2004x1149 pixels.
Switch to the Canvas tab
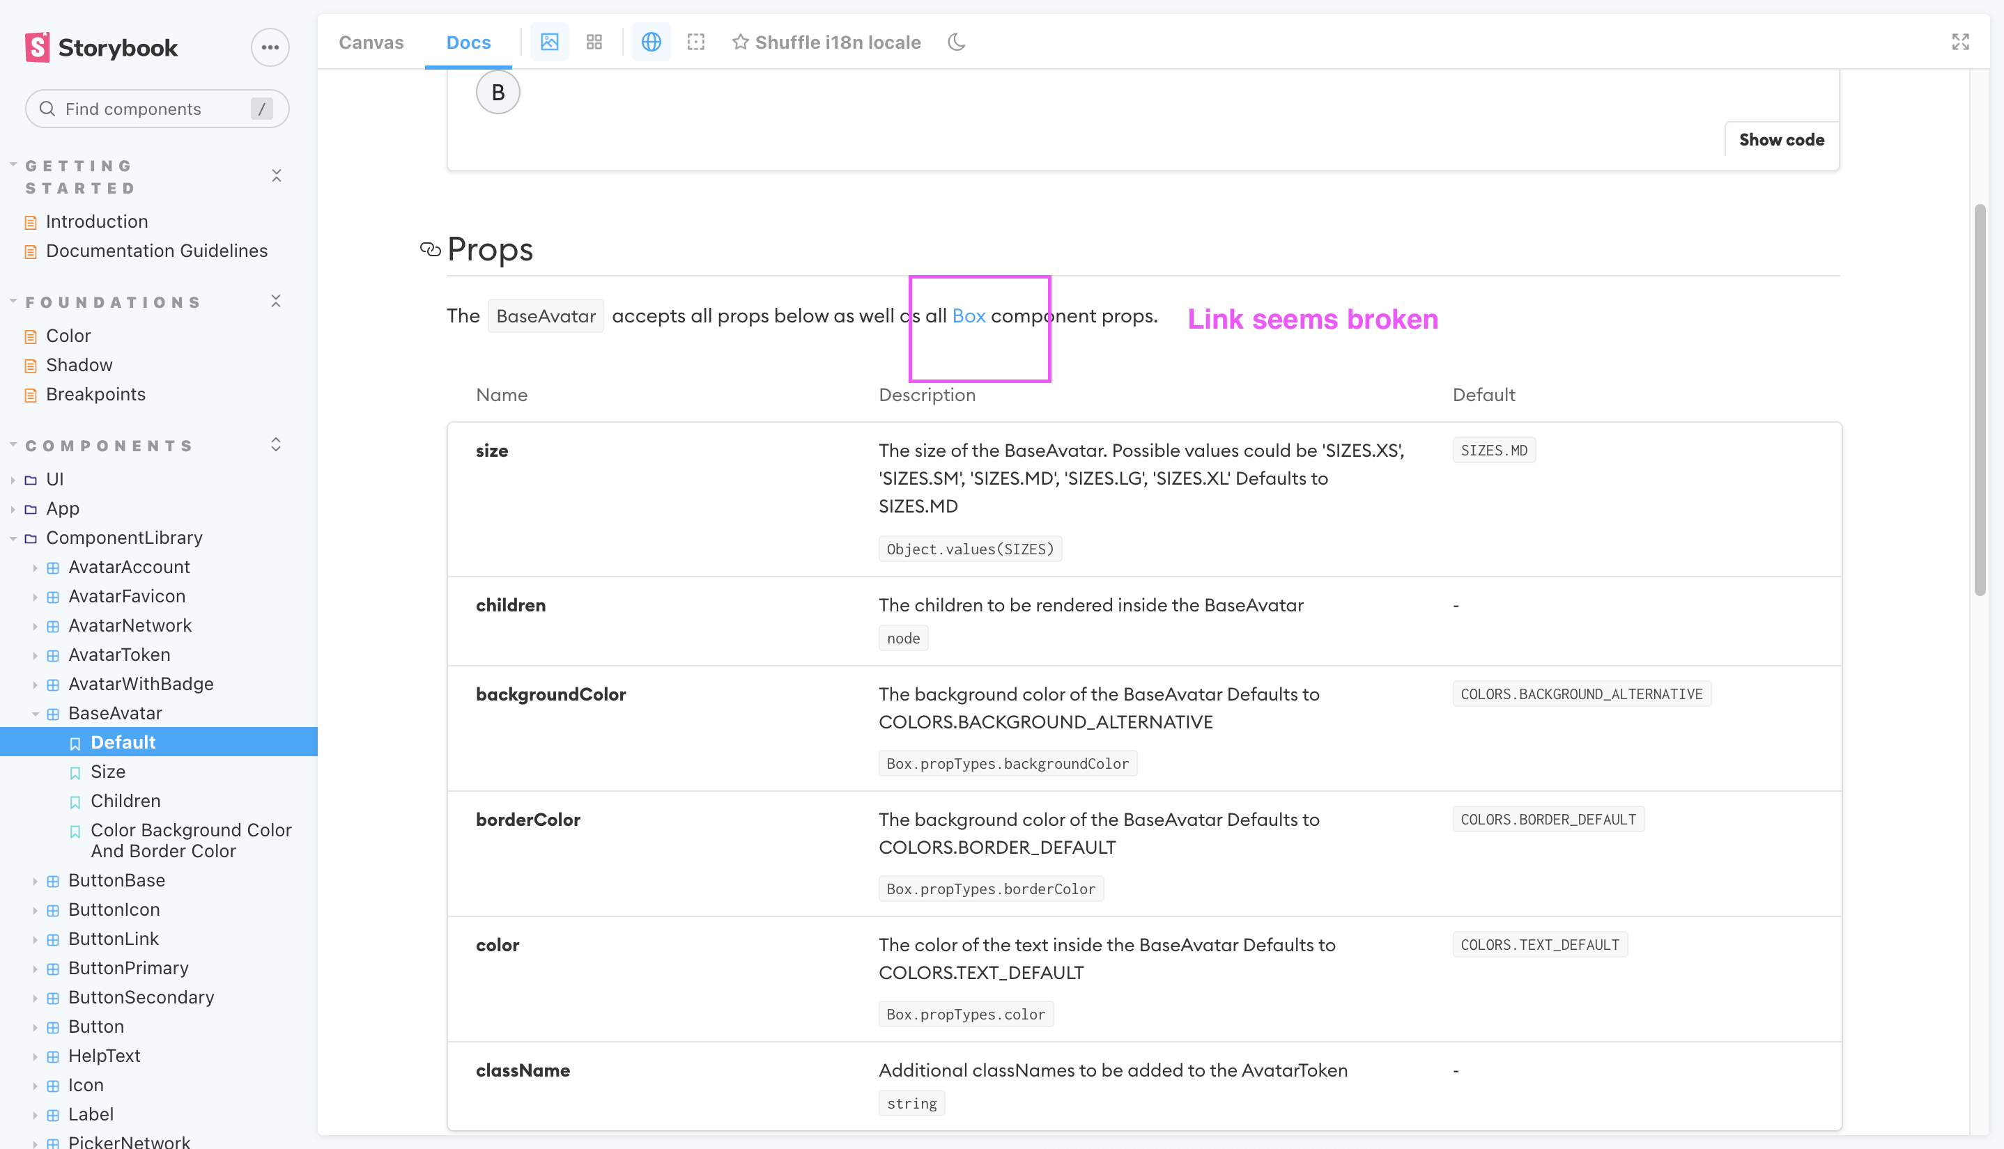pyautogui.click(x=370, y=42)
